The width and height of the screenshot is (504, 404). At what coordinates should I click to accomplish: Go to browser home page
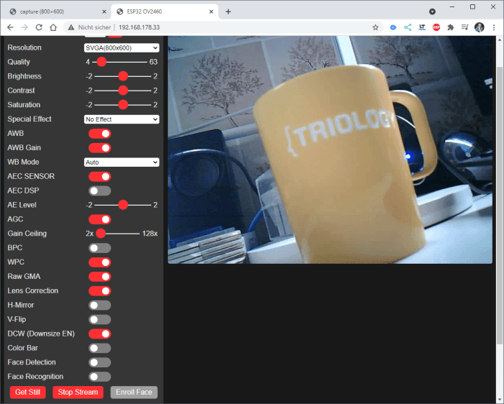tap(53, 27)
